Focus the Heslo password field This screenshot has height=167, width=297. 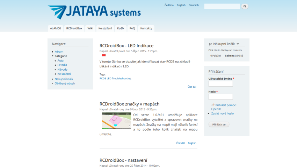click(221, 97)
